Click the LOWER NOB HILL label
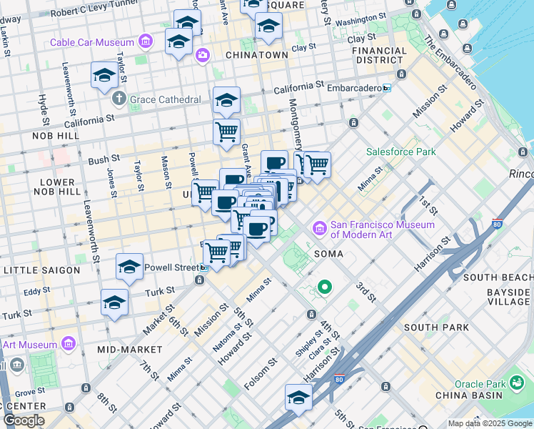Image resolution: width=534 pixels, height=429 pixels. point(57,187)
